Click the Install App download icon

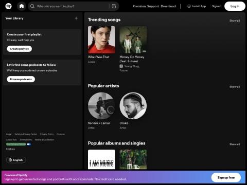click(x=189, y=6)
